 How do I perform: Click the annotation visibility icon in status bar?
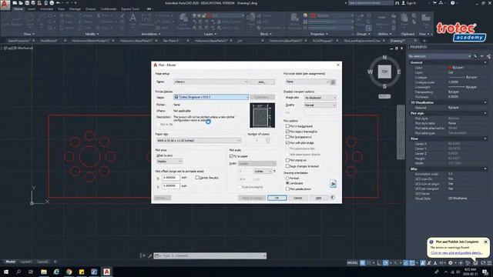coord(423,263)
